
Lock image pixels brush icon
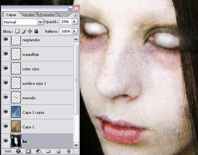(24, 31)
